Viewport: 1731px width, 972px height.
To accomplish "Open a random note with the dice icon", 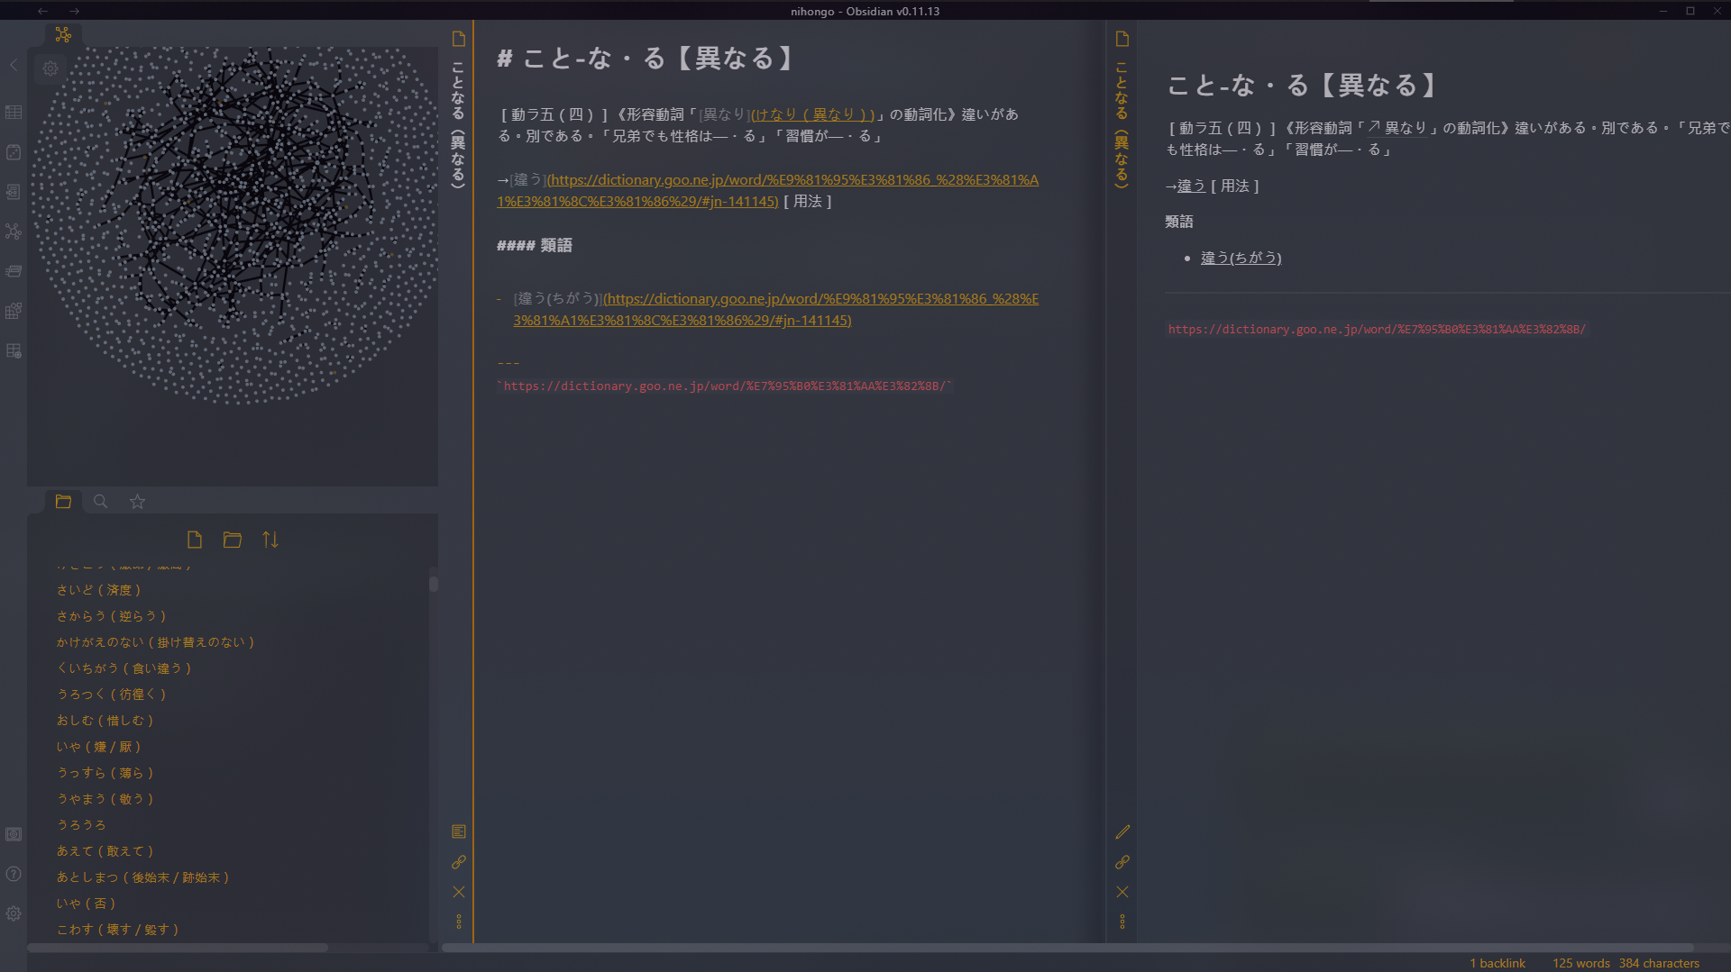I will click(14, 152).
